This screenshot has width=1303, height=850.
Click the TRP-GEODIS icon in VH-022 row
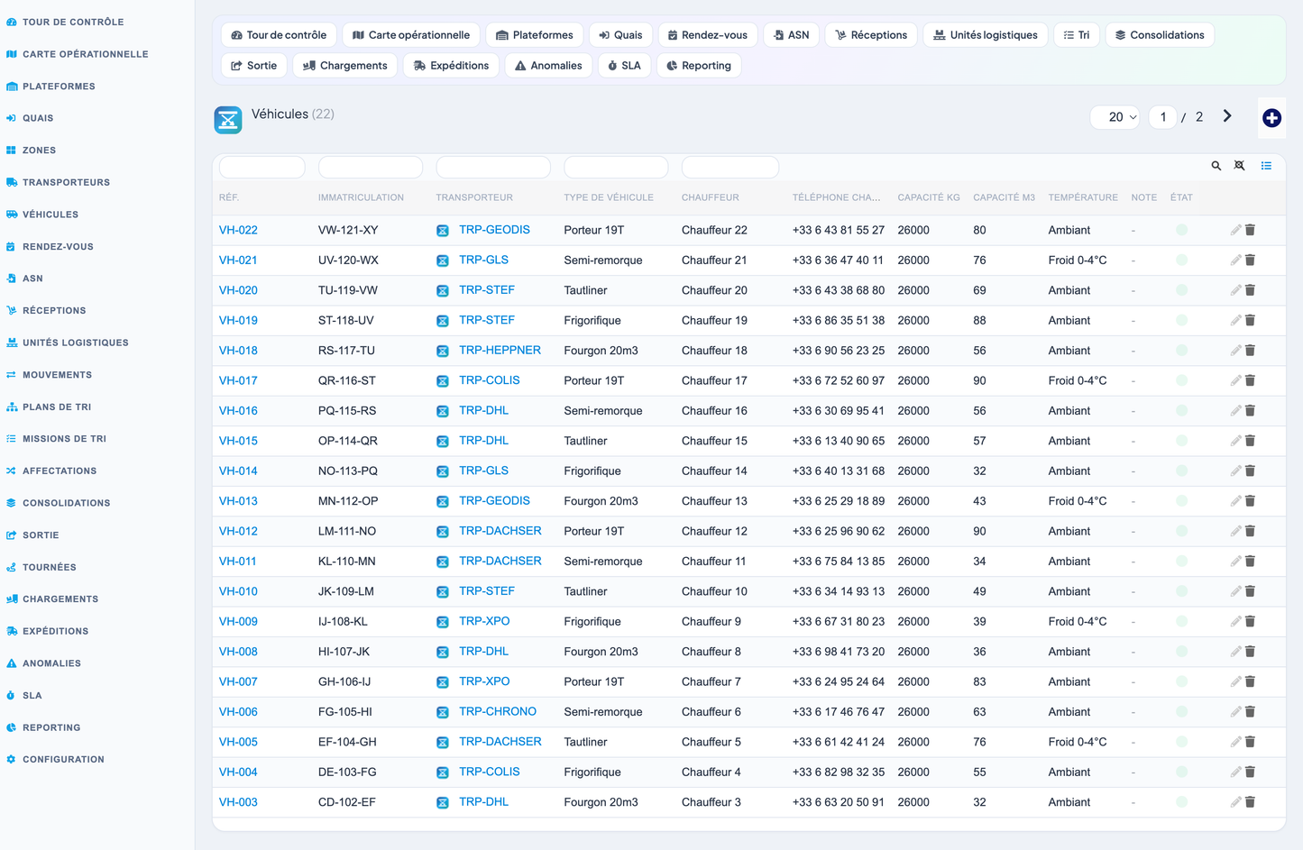click(x=443, y=231)
